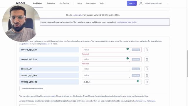Click Required text under openai_api_key

click(85, 64)
